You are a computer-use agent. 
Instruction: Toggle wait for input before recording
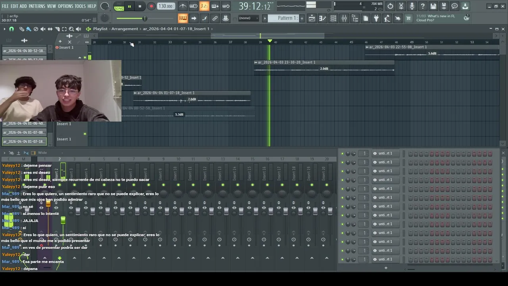(x=193, y=6)
